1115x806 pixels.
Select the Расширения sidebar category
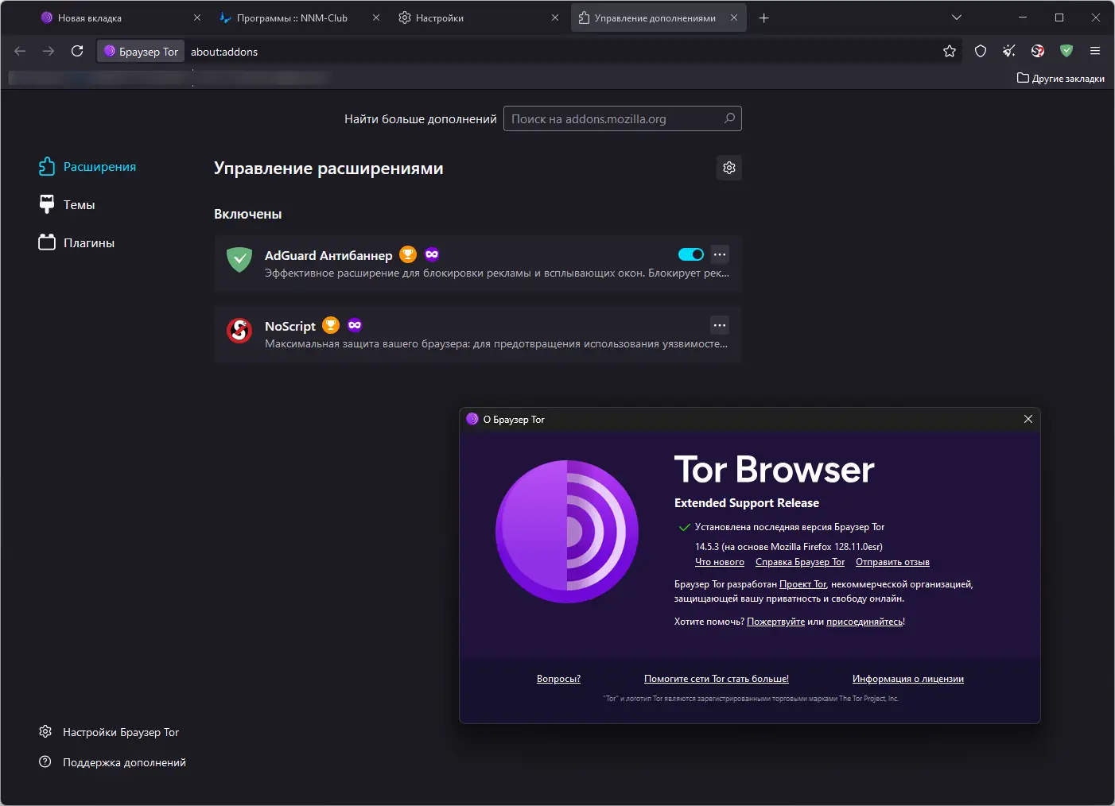coord(87,166)
